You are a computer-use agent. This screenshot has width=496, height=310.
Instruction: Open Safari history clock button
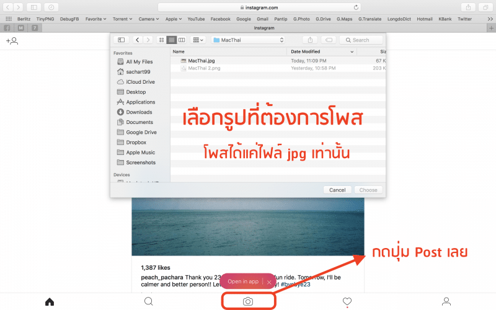pyautogui.click(x=51, y=7)
